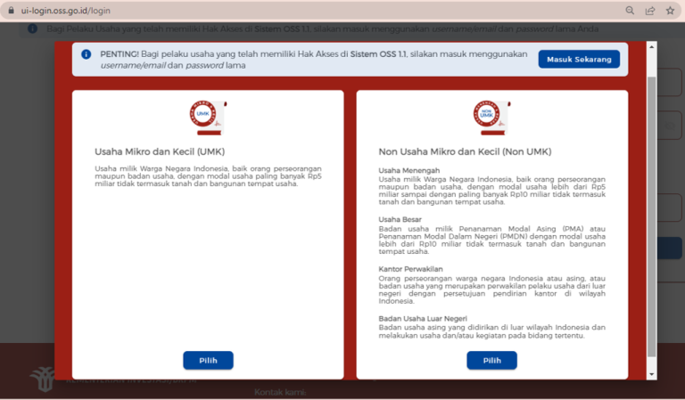Image resolution: width=685 pixels, height=400 pixels.
Task: Click the info icon in the PENTING banner
Action: 87,54
